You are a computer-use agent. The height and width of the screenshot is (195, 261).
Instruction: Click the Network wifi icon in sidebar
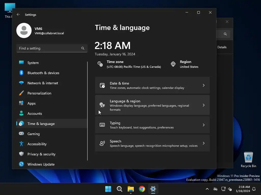[x=21, y=83]
